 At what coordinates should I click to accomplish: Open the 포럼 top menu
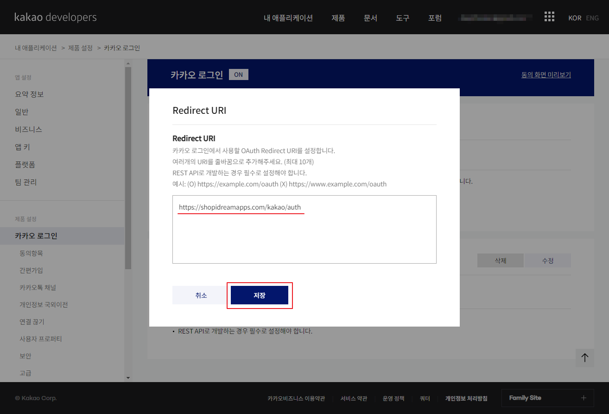click(x=435, y=18)
